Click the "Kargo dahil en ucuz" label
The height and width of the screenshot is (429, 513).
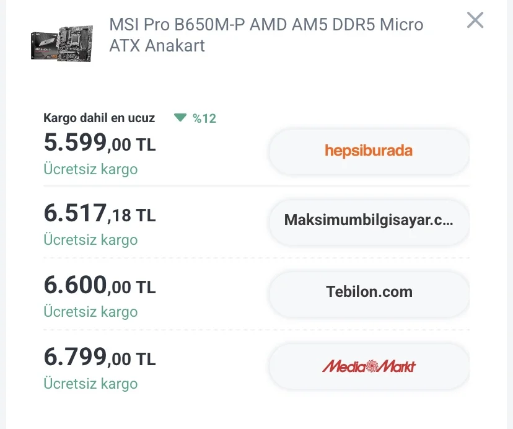99,118
